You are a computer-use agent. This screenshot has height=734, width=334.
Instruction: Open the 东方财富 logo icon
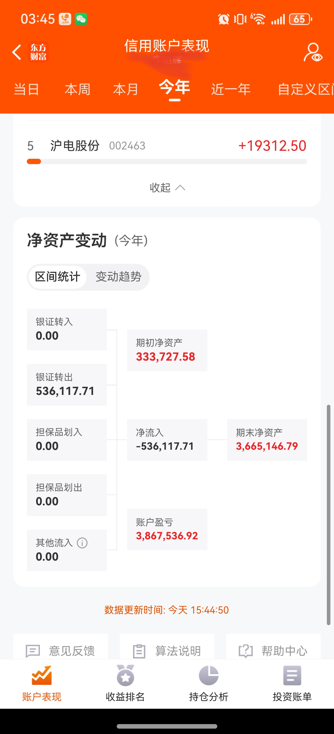click(x=38, y=52)
